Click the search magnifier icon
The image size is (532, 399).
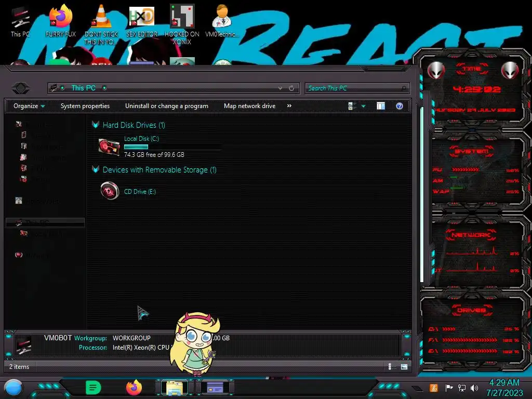[x=404, y=88]
